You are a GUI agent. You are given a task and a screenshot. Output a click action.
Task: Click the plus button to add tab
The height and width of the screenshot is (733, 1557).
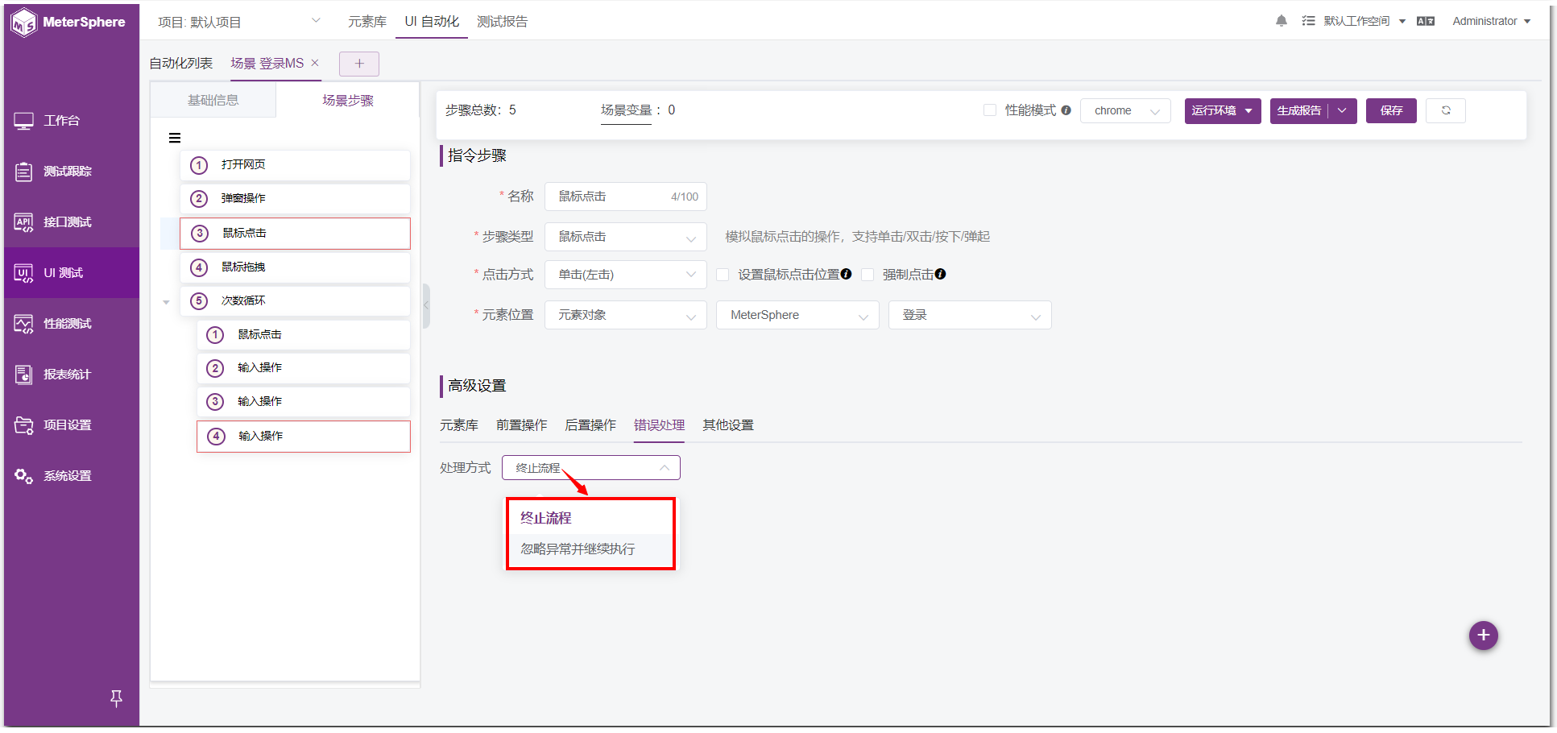[359, 64]
